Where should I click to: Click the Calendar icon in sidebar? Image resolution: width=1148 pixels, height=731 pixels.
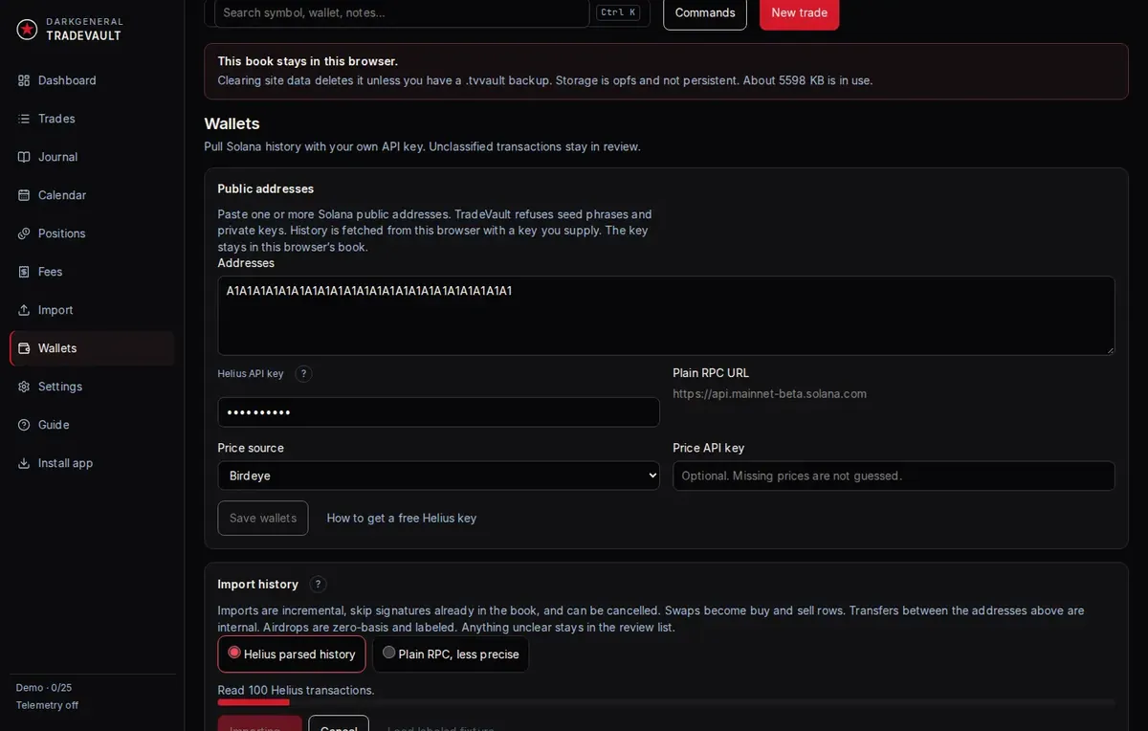click(24, 195)
